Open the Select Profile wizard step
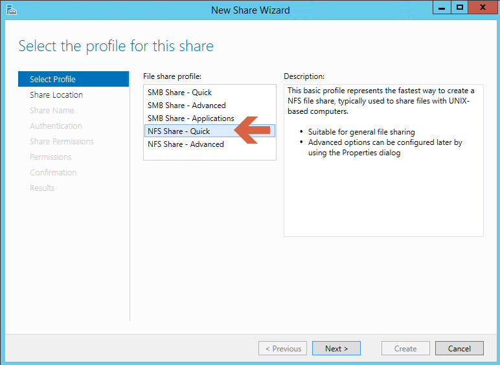The height and width of the screenshot is (365, 500). click(73, 79)
